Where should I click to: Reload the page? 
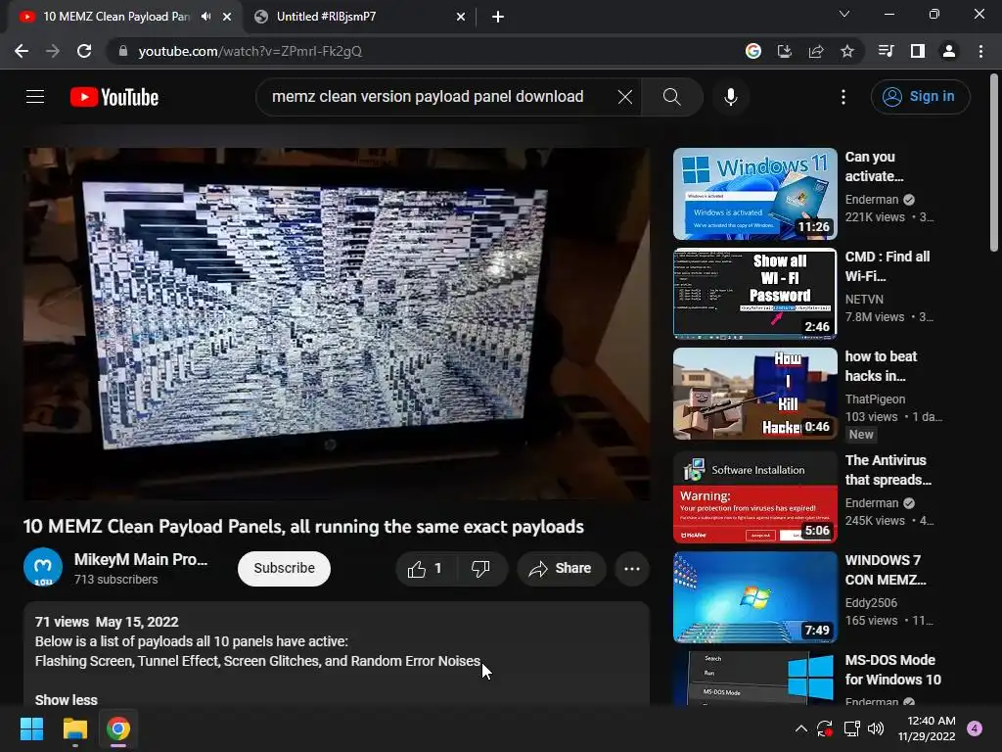tap(84, 51)
